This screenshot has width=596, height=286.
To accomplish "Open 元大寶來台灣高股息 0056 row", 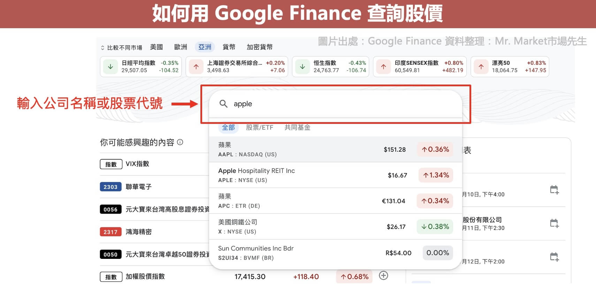I will pos(154,209).
